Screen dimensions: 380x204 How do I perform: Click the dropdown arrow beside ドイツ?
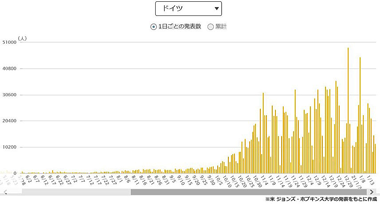coord(216,8)
